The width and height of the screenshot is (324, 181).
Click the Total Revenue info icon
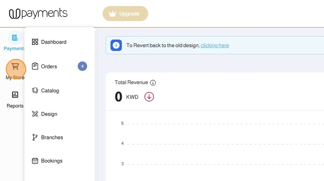153,83
